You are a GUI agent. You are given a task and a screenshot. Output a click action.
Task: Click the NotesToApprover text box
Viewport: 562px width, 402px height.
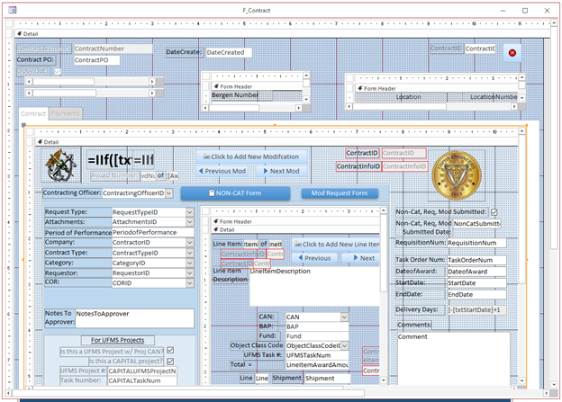pos(135,318)
